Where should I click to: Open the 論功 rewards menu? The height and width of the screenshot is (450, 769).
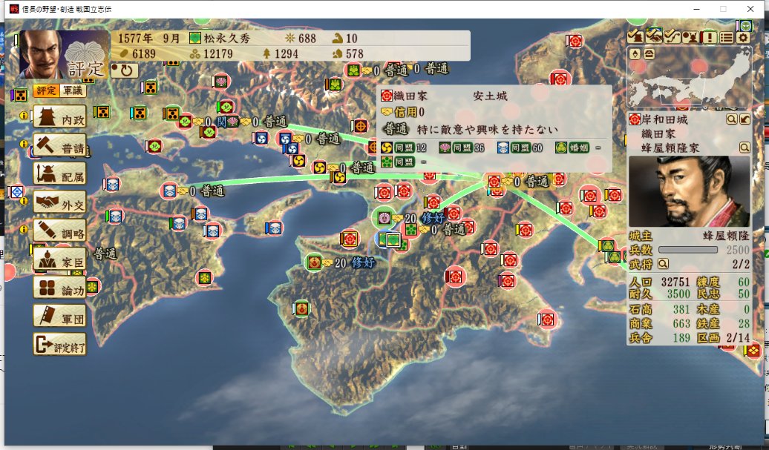click(x=60, y=288)
